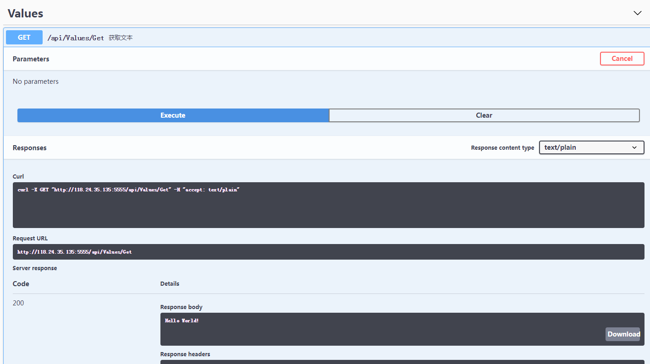Click the Parameters section header

[31, 59]
